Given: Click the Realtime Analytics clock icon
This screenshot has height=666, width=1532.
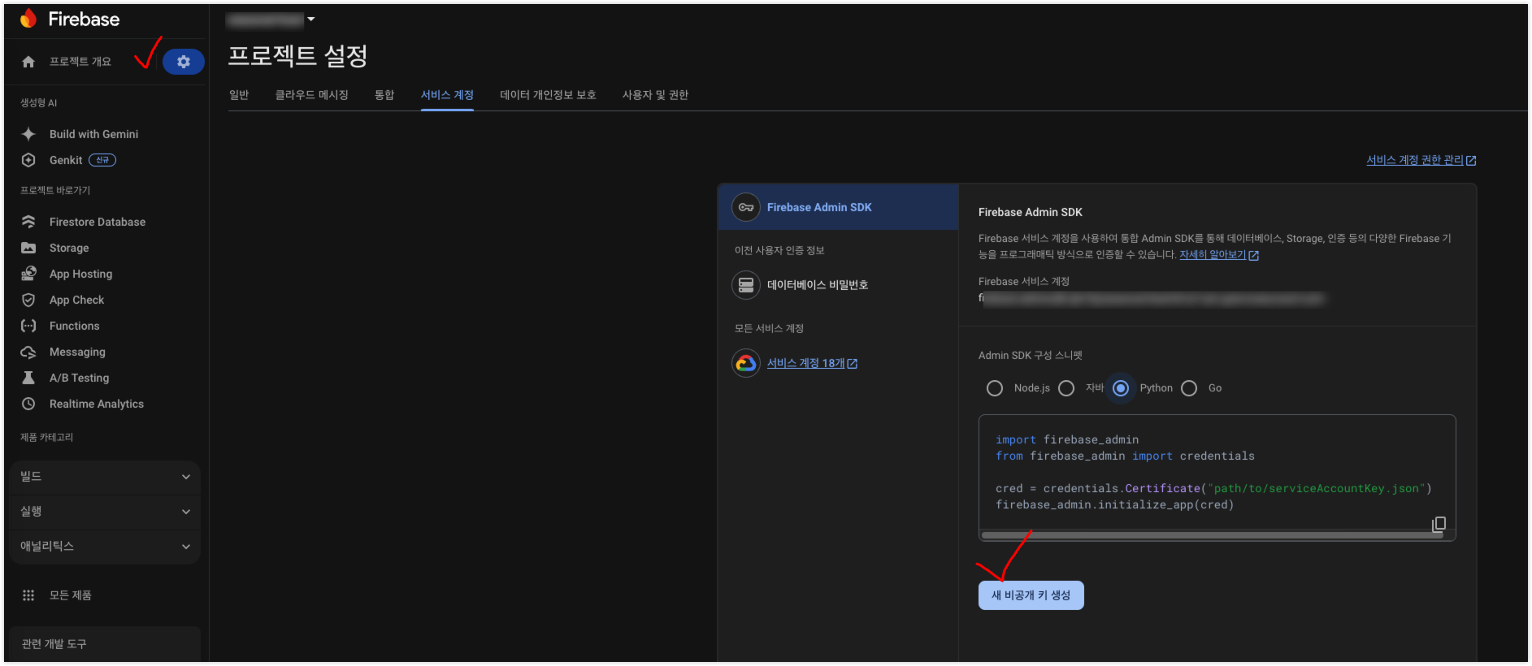Looking at the screenshot, I should (x=28, y=404).
